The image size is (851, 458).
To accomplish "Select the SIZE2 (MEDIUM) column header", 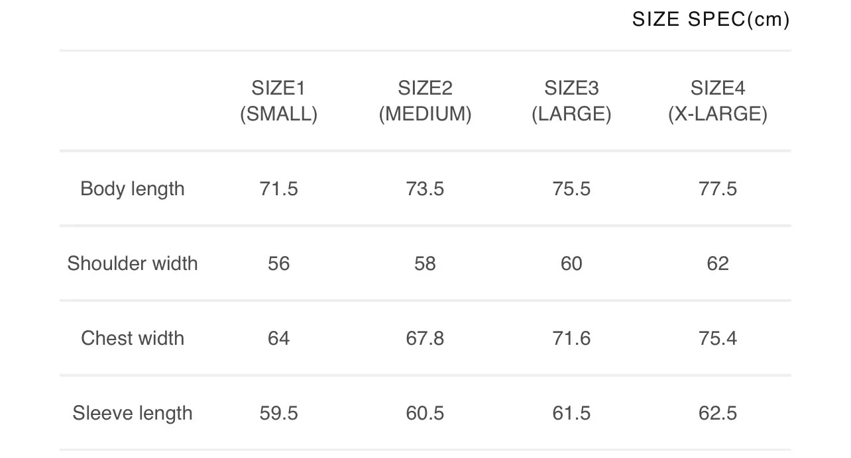I will 425,101.
